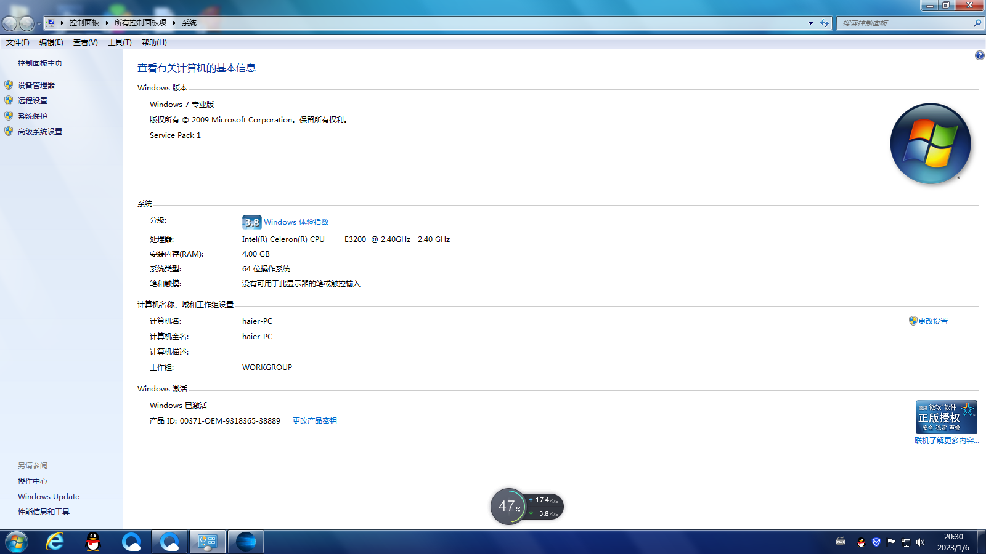Click the Windows Experience Index link
Image resolution: width=986 pixels, height=554 pixels.
coord(296,222)
